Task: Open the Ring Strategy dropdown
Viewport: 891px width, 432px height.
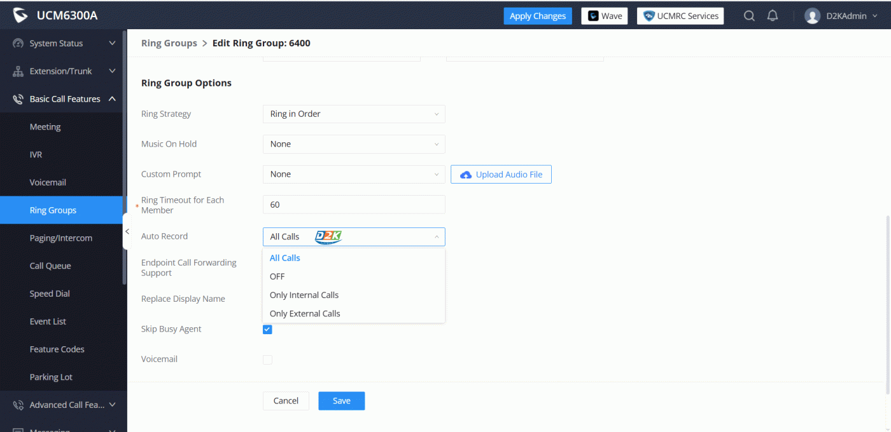Action: click(353, 114)
